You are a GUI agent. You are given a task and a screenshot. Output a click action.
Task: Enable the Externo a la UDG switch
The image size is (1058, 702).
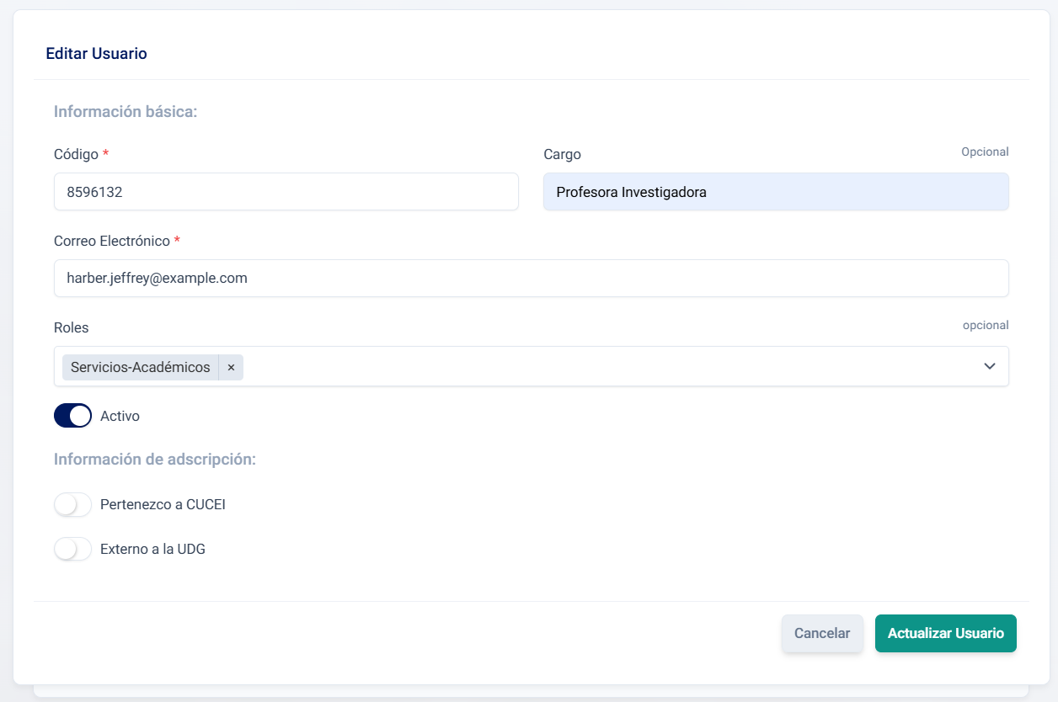73,550
